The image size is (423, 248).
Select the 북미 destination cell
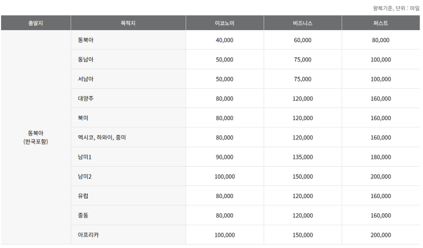83,118
